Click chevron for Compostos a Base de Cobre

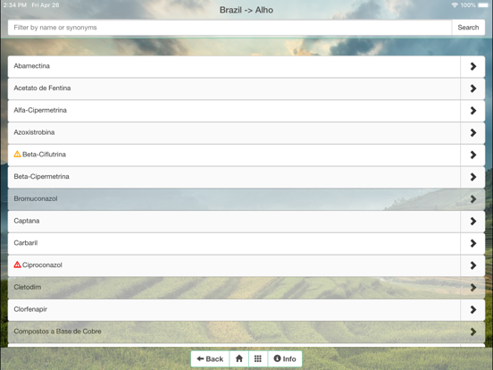tap(472, 332)
